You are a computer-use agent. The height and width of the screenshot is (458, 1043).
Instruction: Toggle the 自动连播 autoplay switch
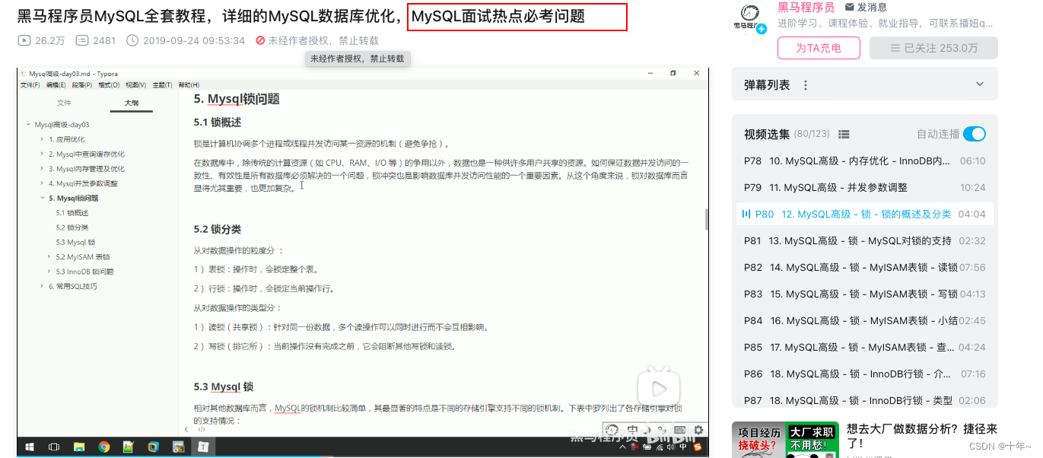pos(975,134)
